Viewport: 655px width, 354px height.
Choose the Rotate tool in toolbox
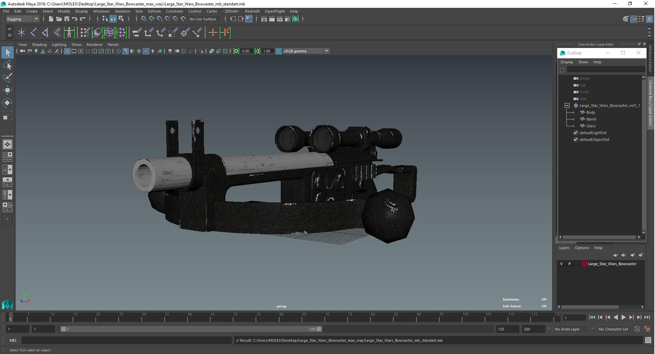7,103
